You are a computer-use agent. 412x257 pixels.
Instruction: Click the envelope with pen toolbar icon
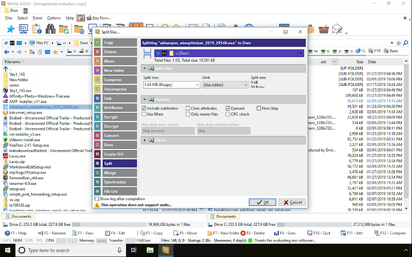point(337,29)
